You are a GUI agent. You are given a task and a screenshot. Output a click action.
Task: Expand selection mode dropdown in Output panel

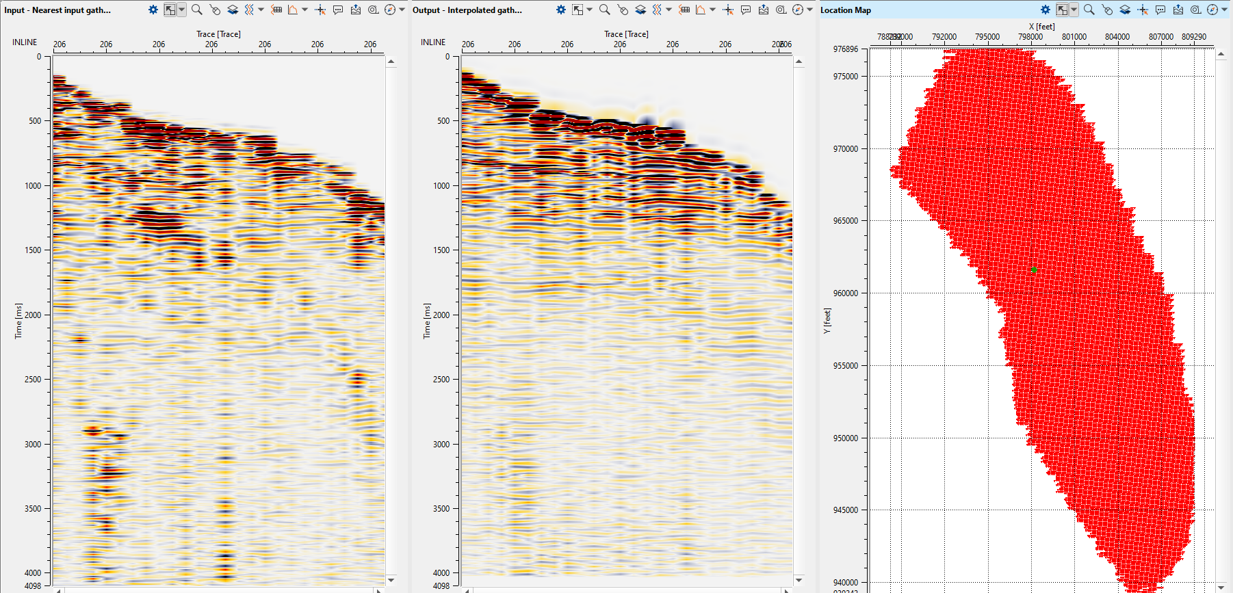coord(590,10)
